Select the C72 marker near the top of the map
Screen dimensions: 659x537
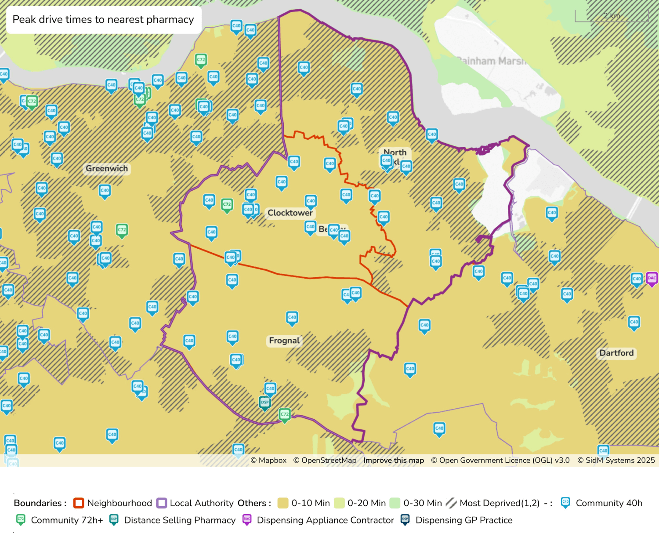pyautogui.click(x=200, y=59)
